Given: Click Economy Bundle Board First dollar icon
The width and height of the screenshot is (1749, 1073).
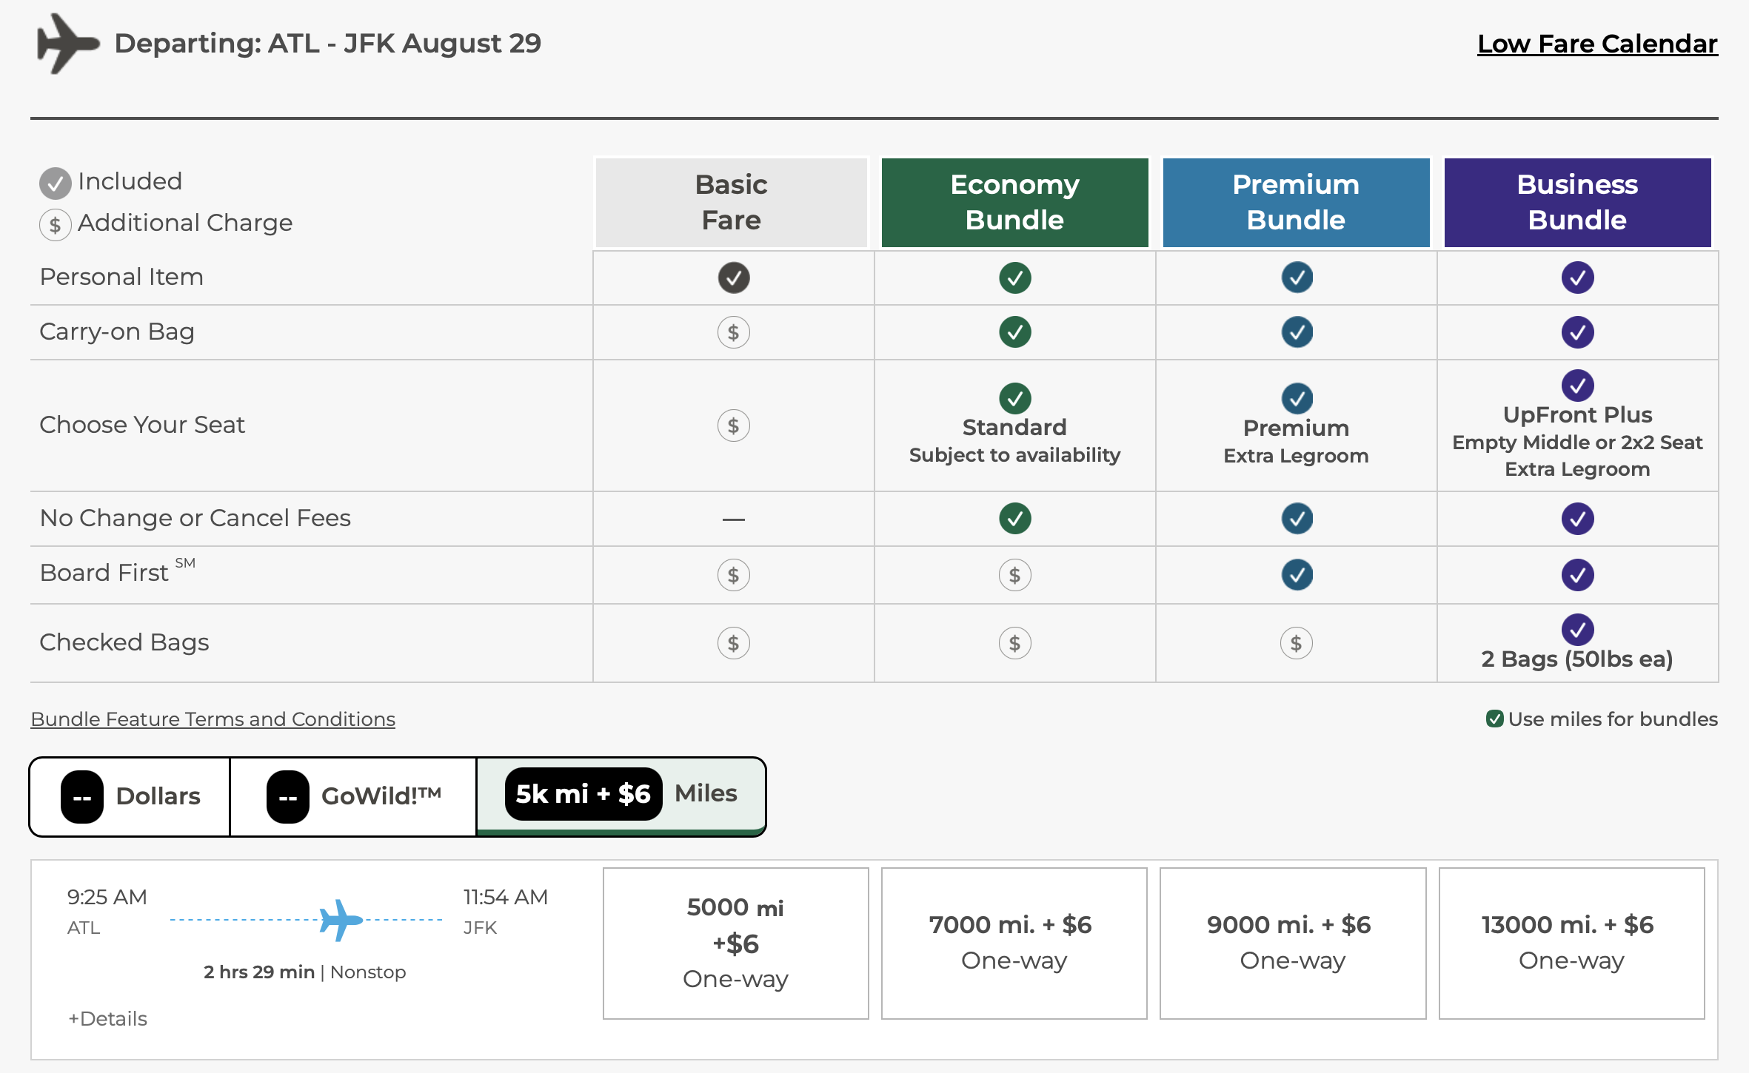Looking at the screenshot, I should click(1015, 575).
